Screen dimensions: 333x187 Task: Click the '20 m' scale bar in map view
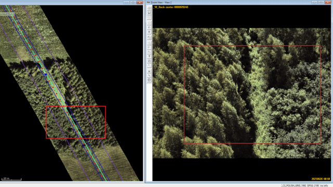click(x=11, y=179)
